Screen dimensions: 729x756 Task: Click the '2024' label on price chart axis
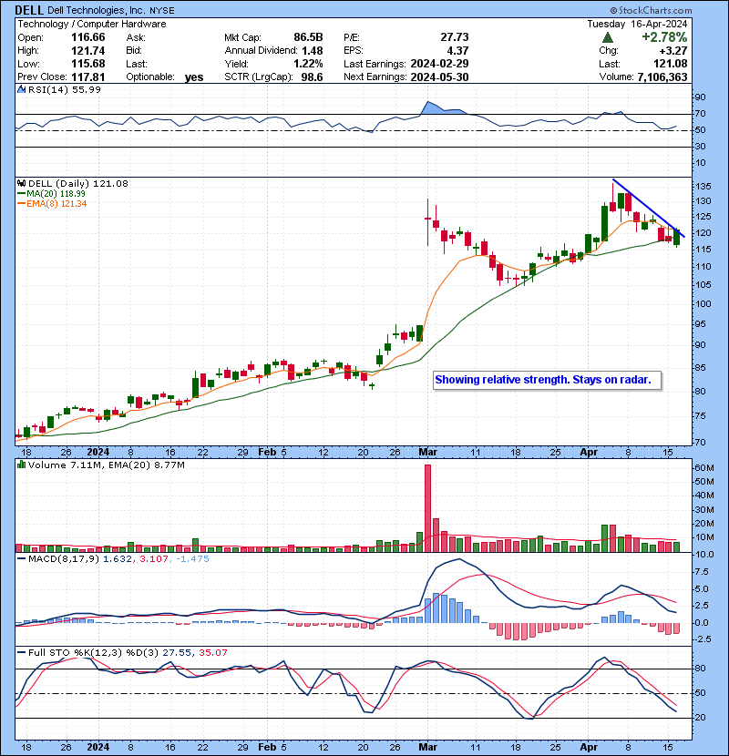click(x=98, y=452)
